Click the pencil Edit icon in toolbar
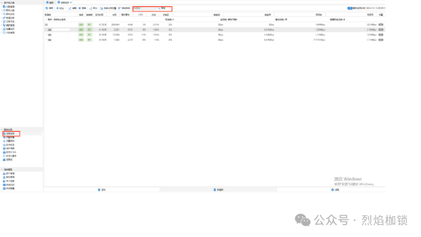The height and width of the screenshot is (237, 421). [70, 8]
